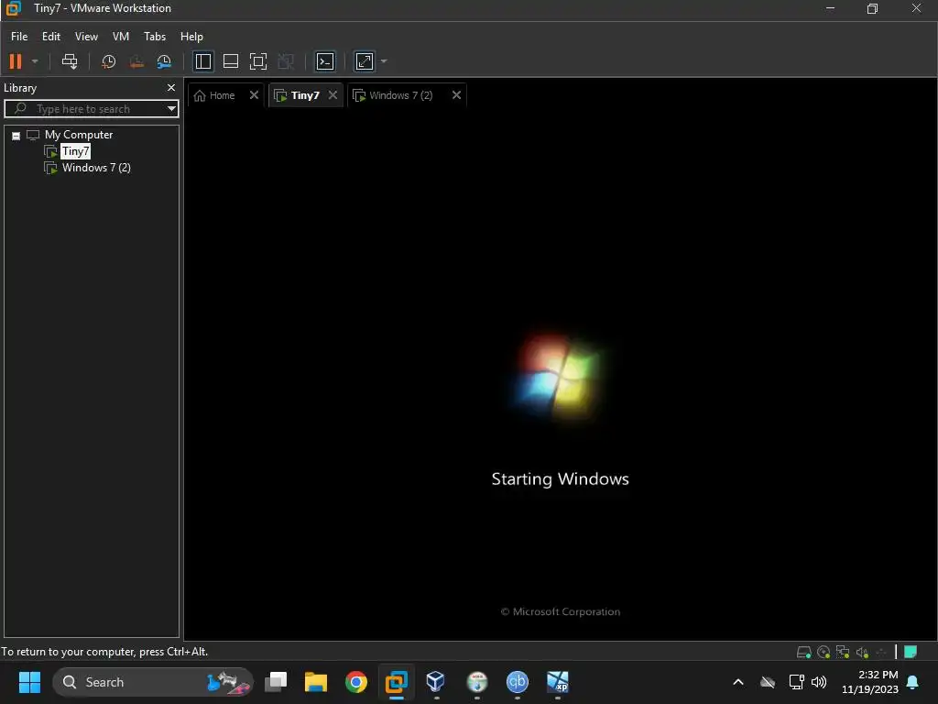The height and width of the screenshot is (704, 938).
Task: Open qBittorrent from the taskbar
Action: [518, 682]
